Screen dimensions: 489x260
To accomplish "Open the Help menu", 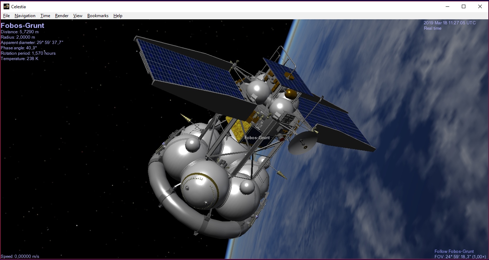I will 118,16.
